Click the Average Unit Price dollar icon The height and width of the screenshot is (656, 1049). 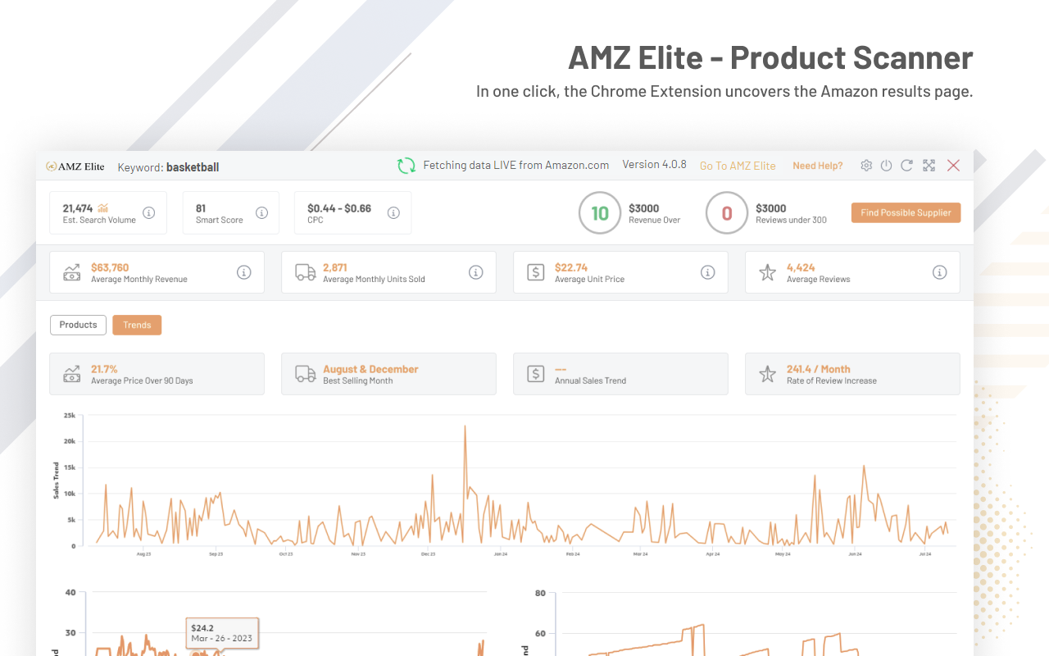(x=536, y=272)
